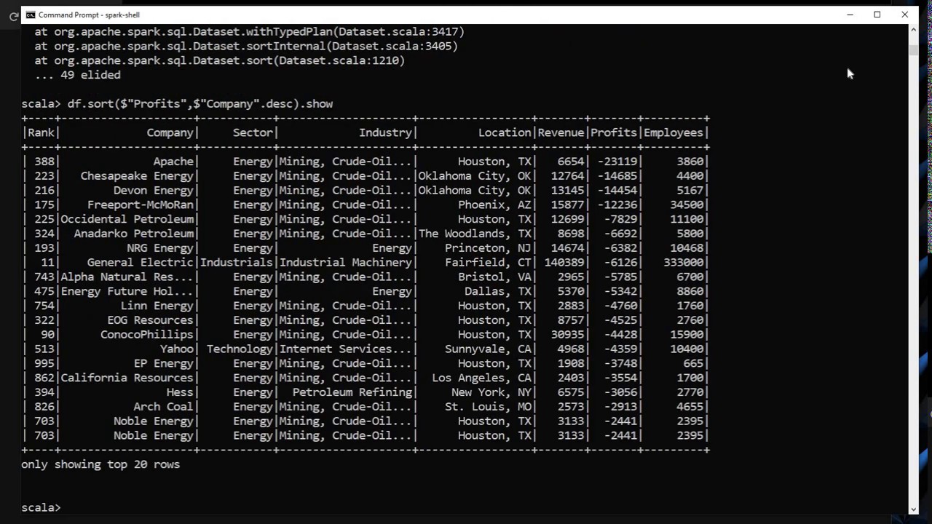The height and width of the screenshot is (524, 932).
Task: Click the 'Technology' sector cell
Action: [x=240, y=349]
